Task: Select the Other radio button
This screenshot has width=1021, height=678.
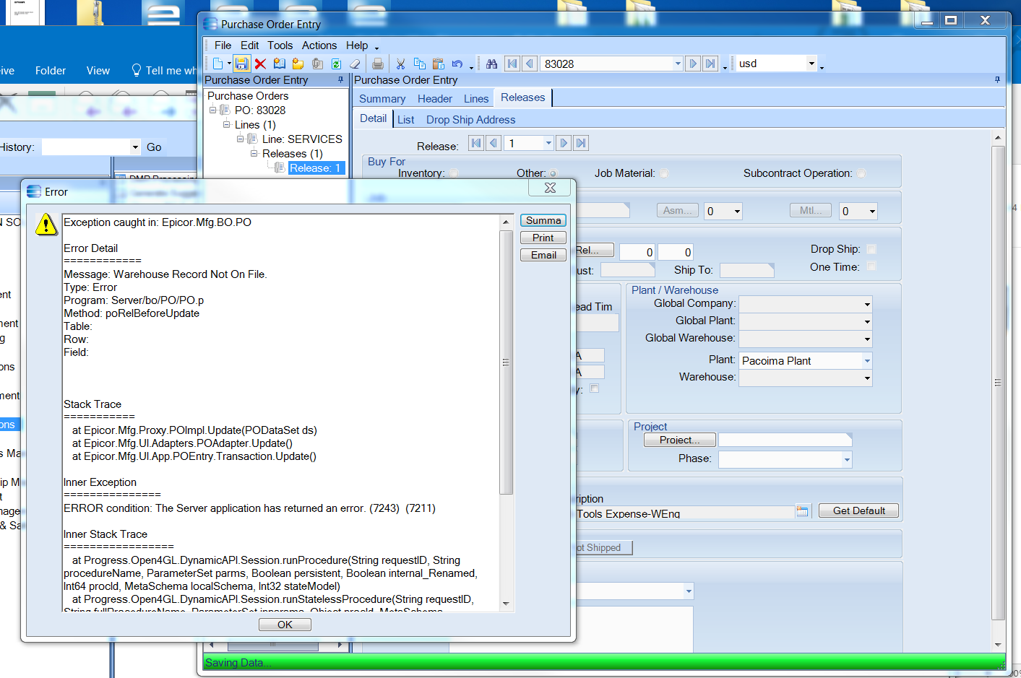Action: click(x=553, y=173)
